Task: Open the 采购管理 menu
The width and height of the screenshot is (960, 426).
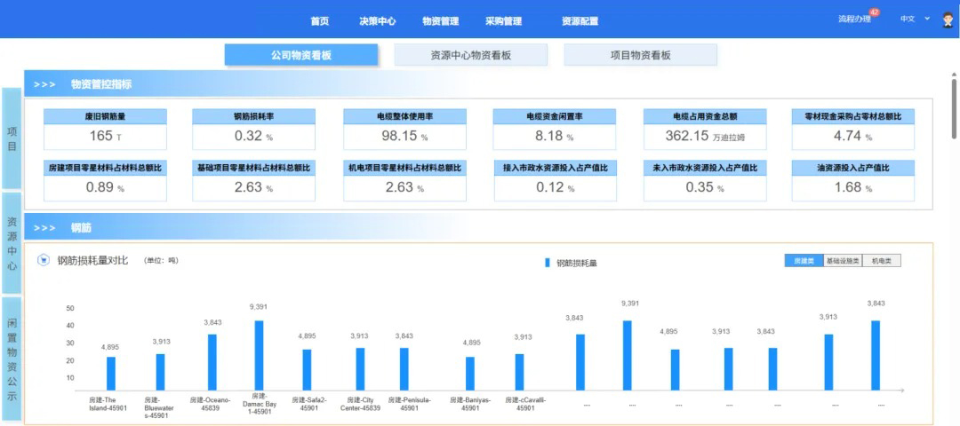Action: tap(503, 20)
